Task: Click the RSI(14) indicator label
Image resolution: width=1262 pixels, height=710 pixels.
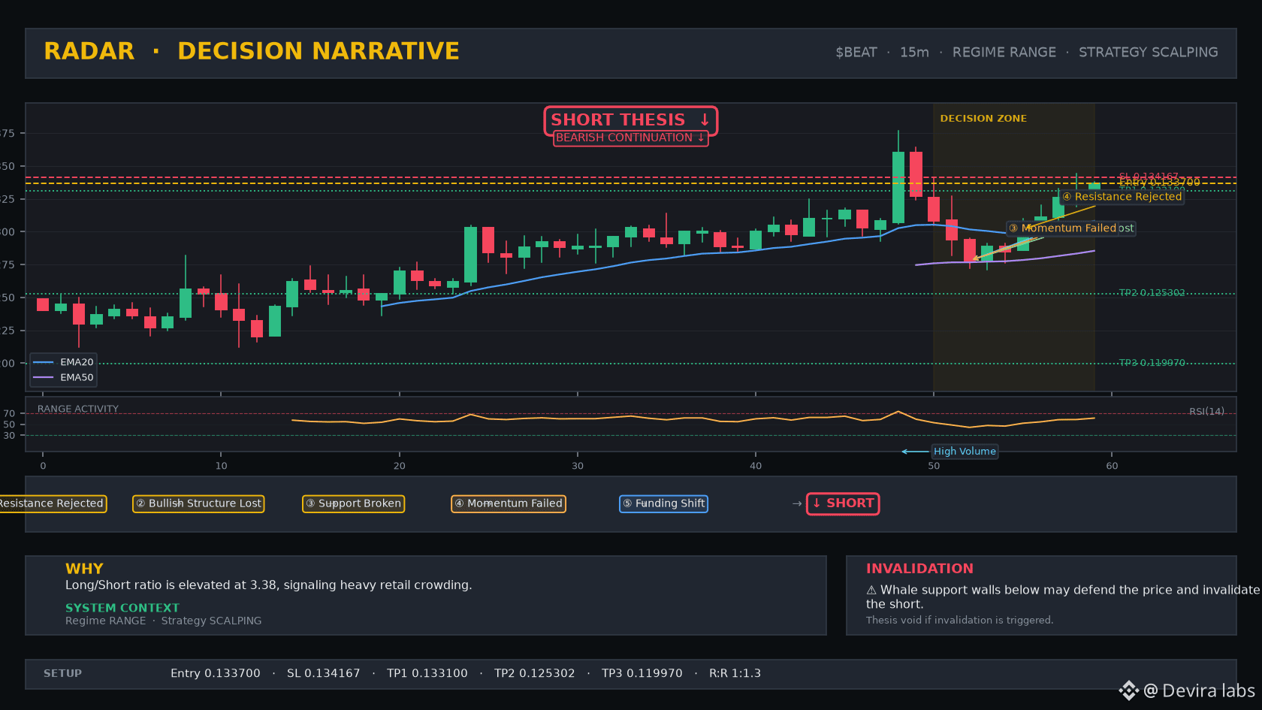Action: click(1206, 411)
